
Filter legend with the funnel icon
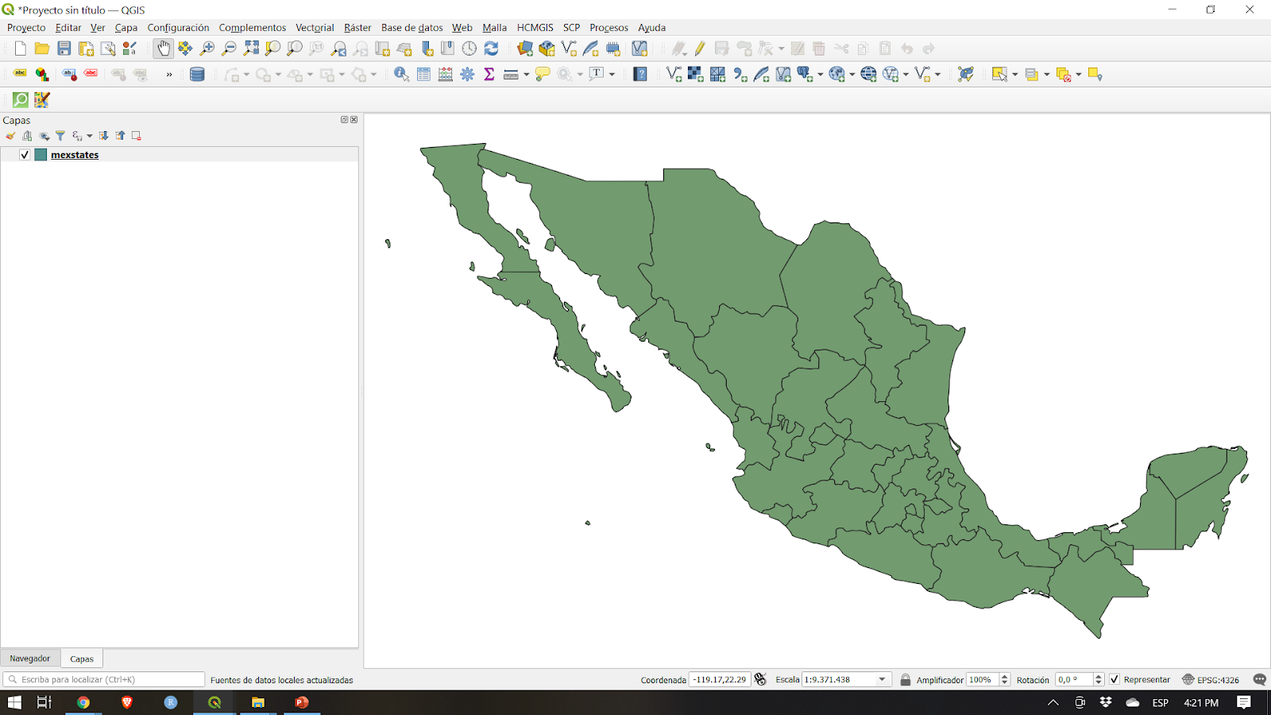pyautogui.click(x=60, y=136)
